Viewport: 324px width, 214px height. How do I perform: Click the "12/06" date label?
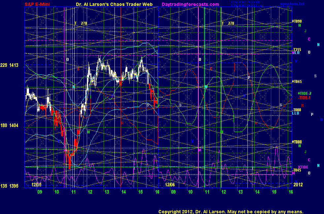(170, 185)
